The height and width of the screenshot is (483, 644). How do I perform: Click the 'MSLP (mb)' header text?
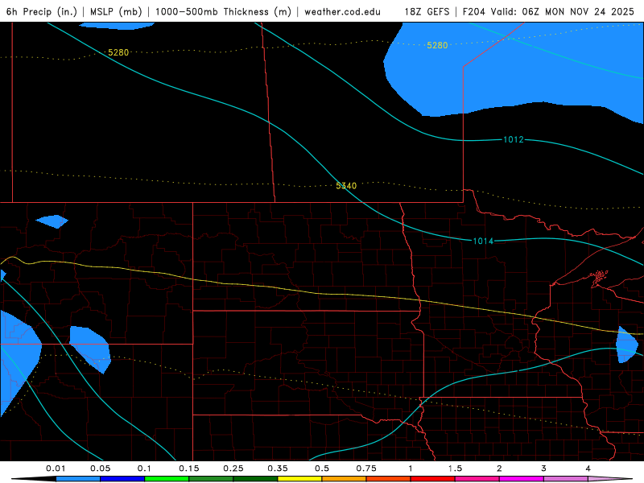(x=116, y=11)
